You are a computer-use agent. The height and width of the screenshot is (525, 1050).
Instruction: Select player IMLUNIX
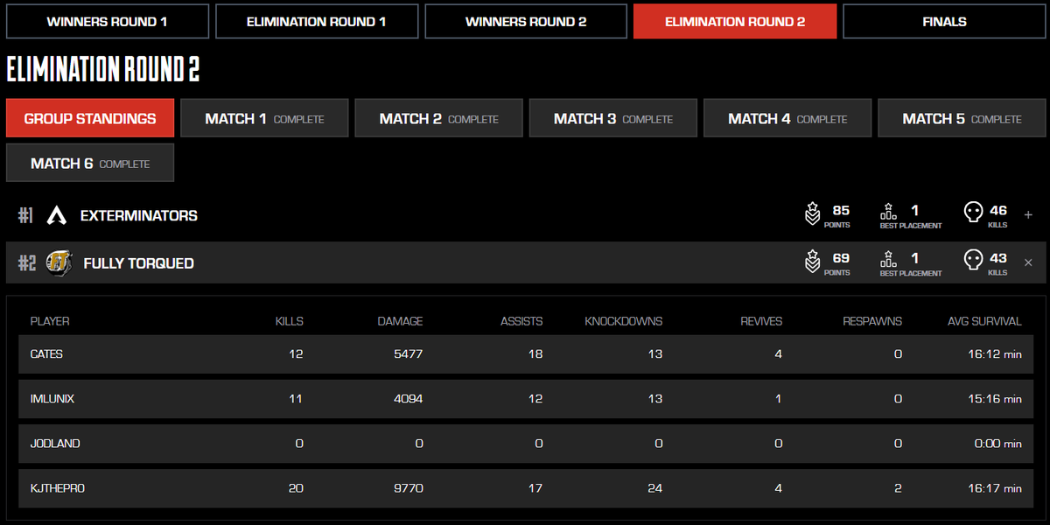52,399
